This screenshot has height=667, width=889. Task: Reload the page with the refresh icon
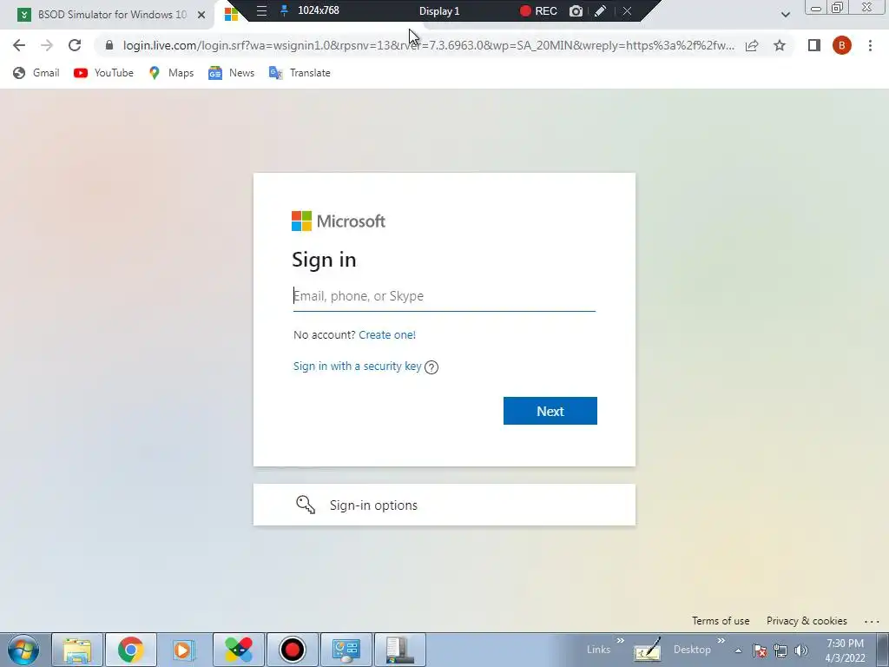pos(75,45)
